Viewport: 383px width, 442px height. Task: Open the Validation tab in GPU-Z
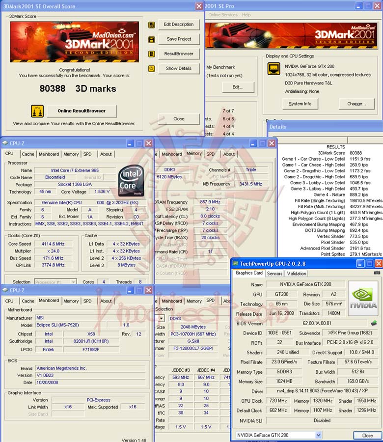(x=297, y=274)
